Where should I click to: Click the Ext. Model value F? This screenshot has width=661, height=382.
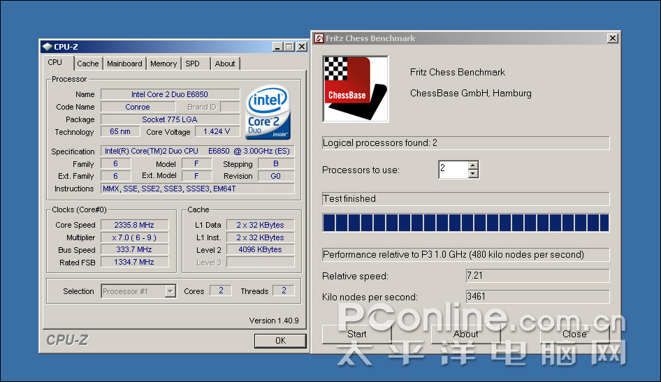[x=196, y=176]
